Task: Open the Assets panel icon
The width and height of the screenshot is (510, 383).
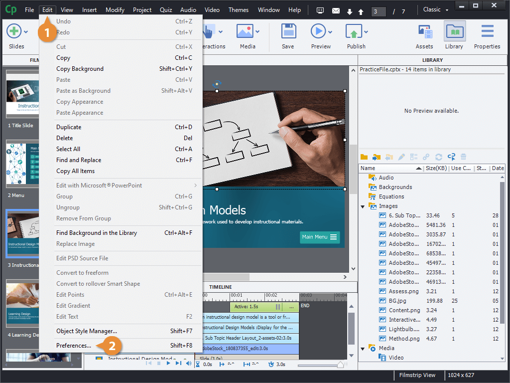Action: click(x=425, y=32)
